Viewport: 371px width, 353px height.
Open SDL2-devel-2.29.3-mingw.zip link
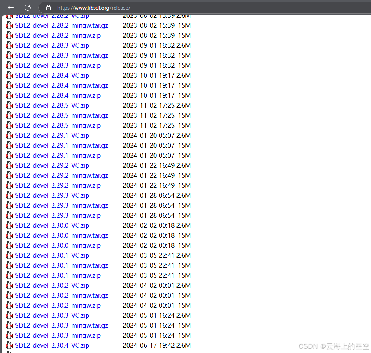58,216
